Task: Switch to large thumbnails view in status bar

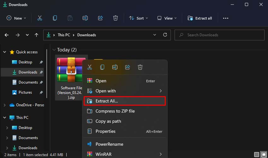Action: coord(263,155)
